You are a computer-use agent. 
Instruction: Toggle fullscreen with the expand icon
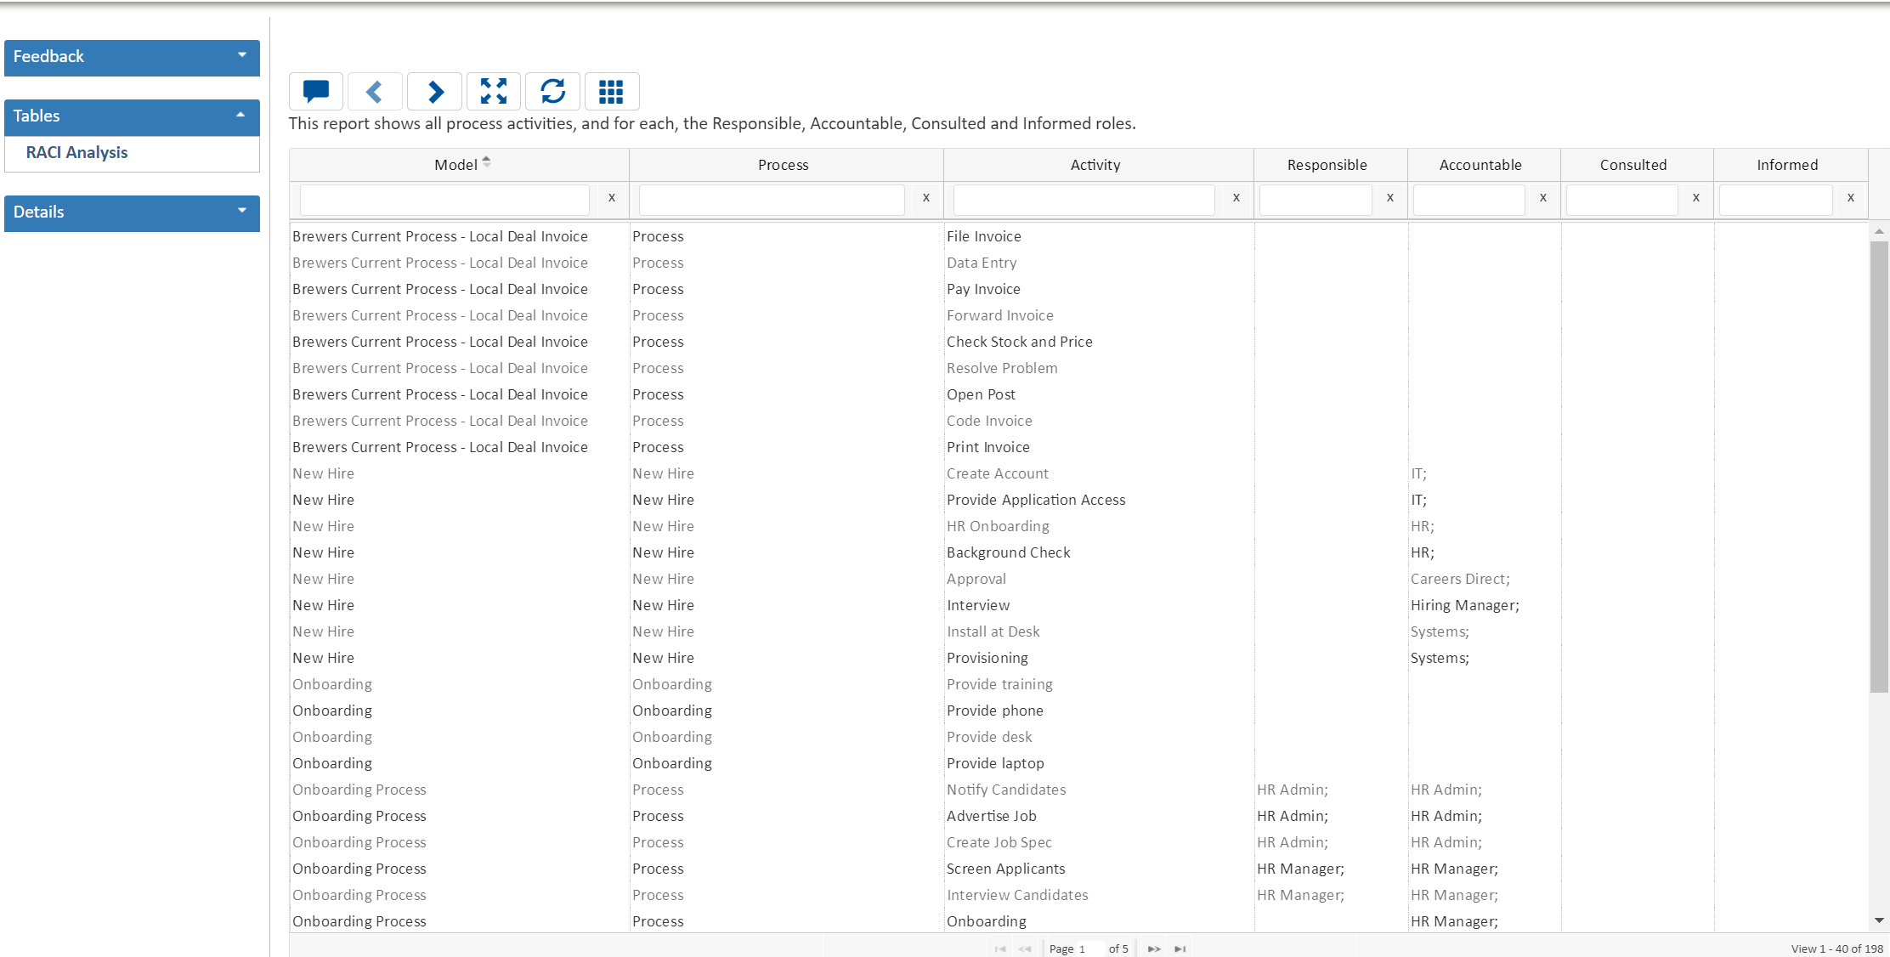[494, 91]
